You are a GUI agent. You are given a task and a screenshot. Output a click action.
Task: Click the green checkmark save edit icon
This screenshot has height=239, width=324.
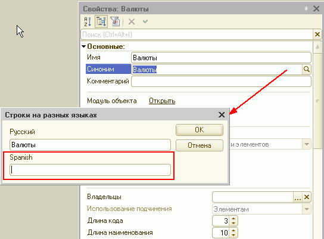click(x=145, y=21)
